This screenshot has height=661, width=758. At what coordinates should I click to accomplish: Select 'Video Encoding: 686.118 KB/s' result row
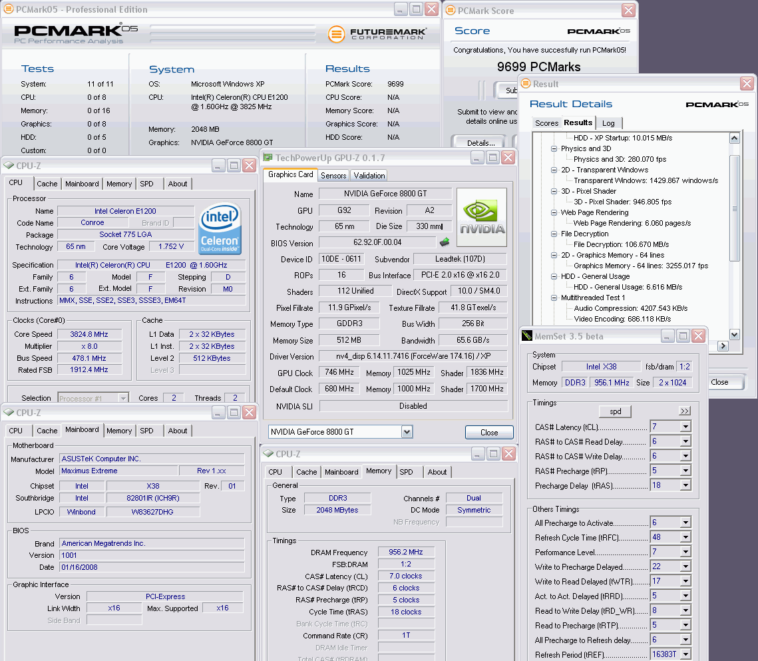tap(622, 319)
